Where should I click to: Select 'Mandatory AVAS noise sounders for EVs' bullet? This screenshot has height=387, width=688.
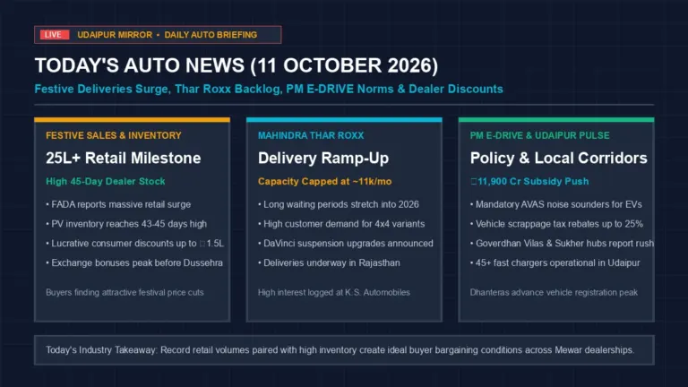pyautogui.click(x=556, y=204)
